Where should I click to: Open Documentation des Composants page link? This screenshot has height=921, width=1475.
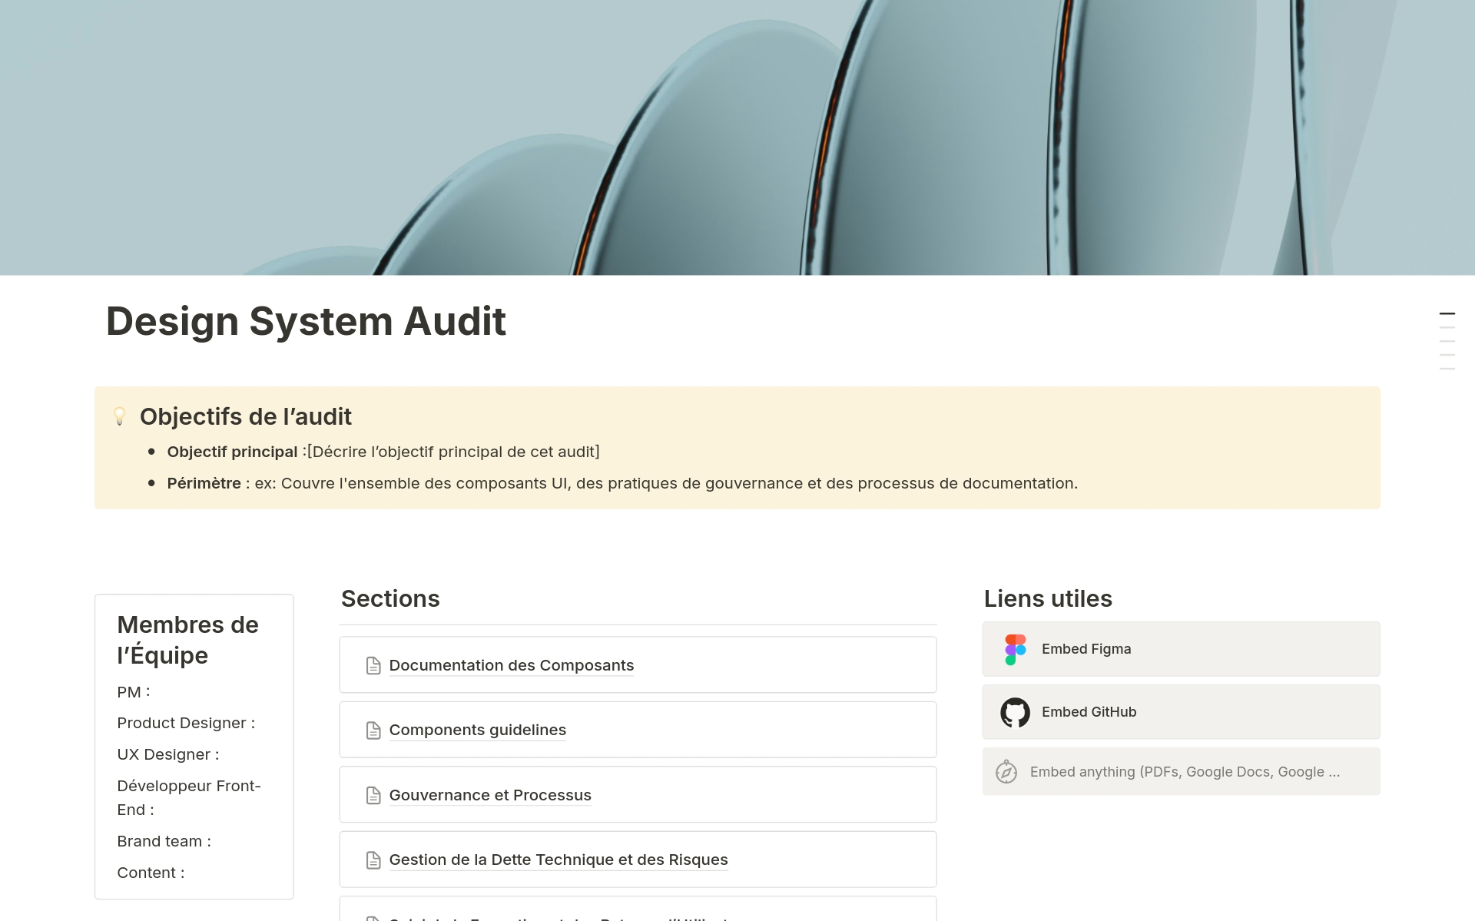coord(511,665)
